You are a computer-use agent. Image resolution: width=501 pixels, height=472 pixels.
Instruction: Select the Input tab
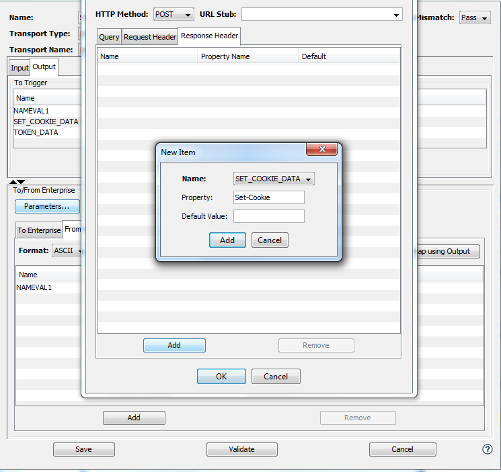pyautogui.click(x=20, y=68)
